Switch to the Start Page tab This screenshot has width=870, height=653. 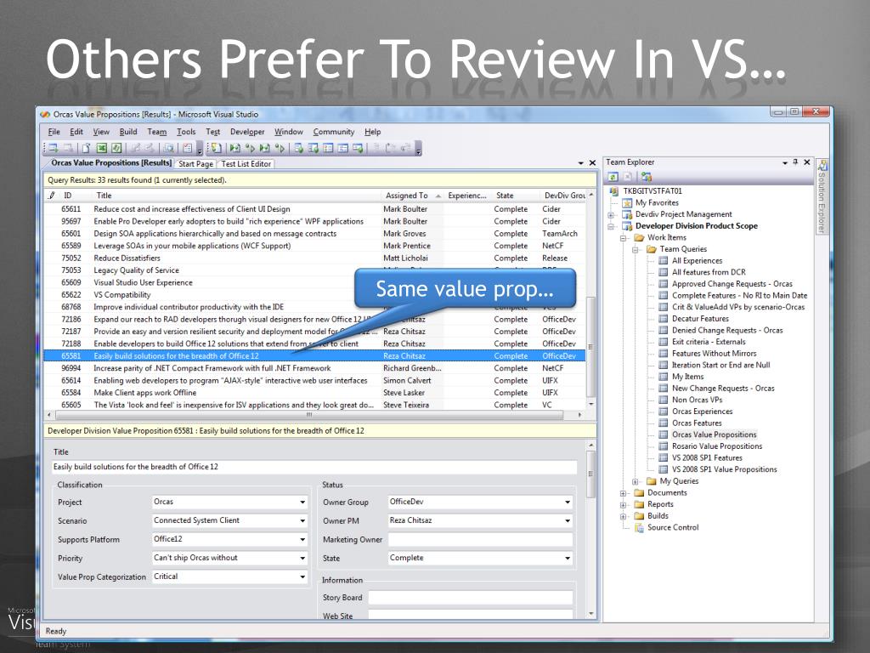pyautogui.click(x=195, y=164)
